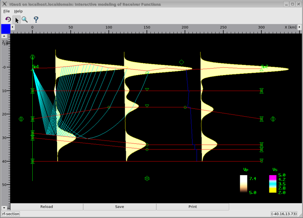The width and height of the screenshot is (303, 218).
Task: Activate the magnifier zoom tool
Action: 25,19
